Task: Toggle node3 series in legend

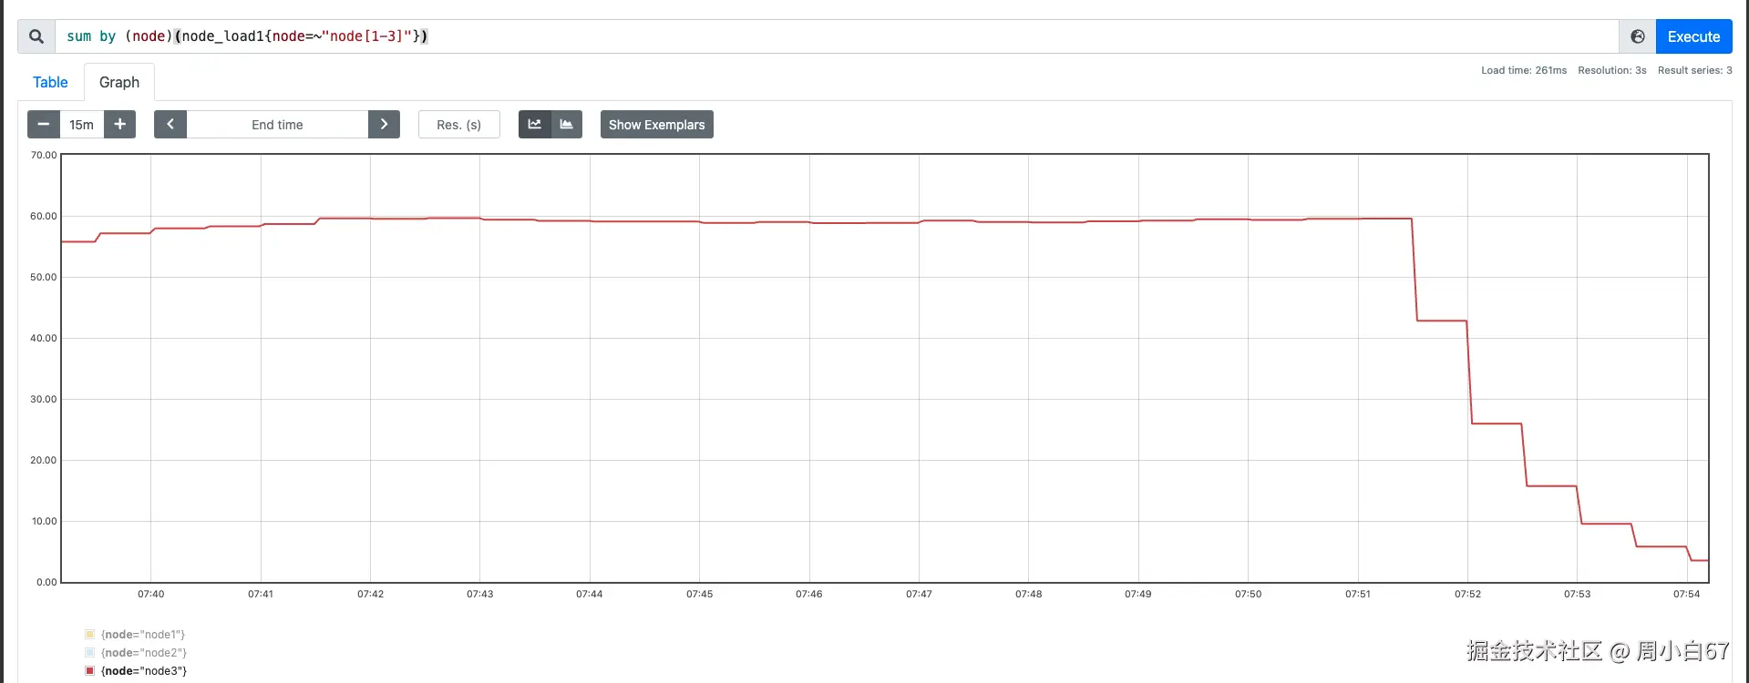Action: tap(144, 671)
